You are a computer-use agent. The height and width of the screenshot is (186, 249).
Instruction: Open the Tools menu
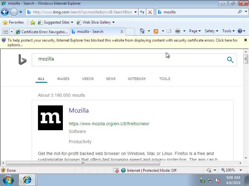(x=228, y=31)
